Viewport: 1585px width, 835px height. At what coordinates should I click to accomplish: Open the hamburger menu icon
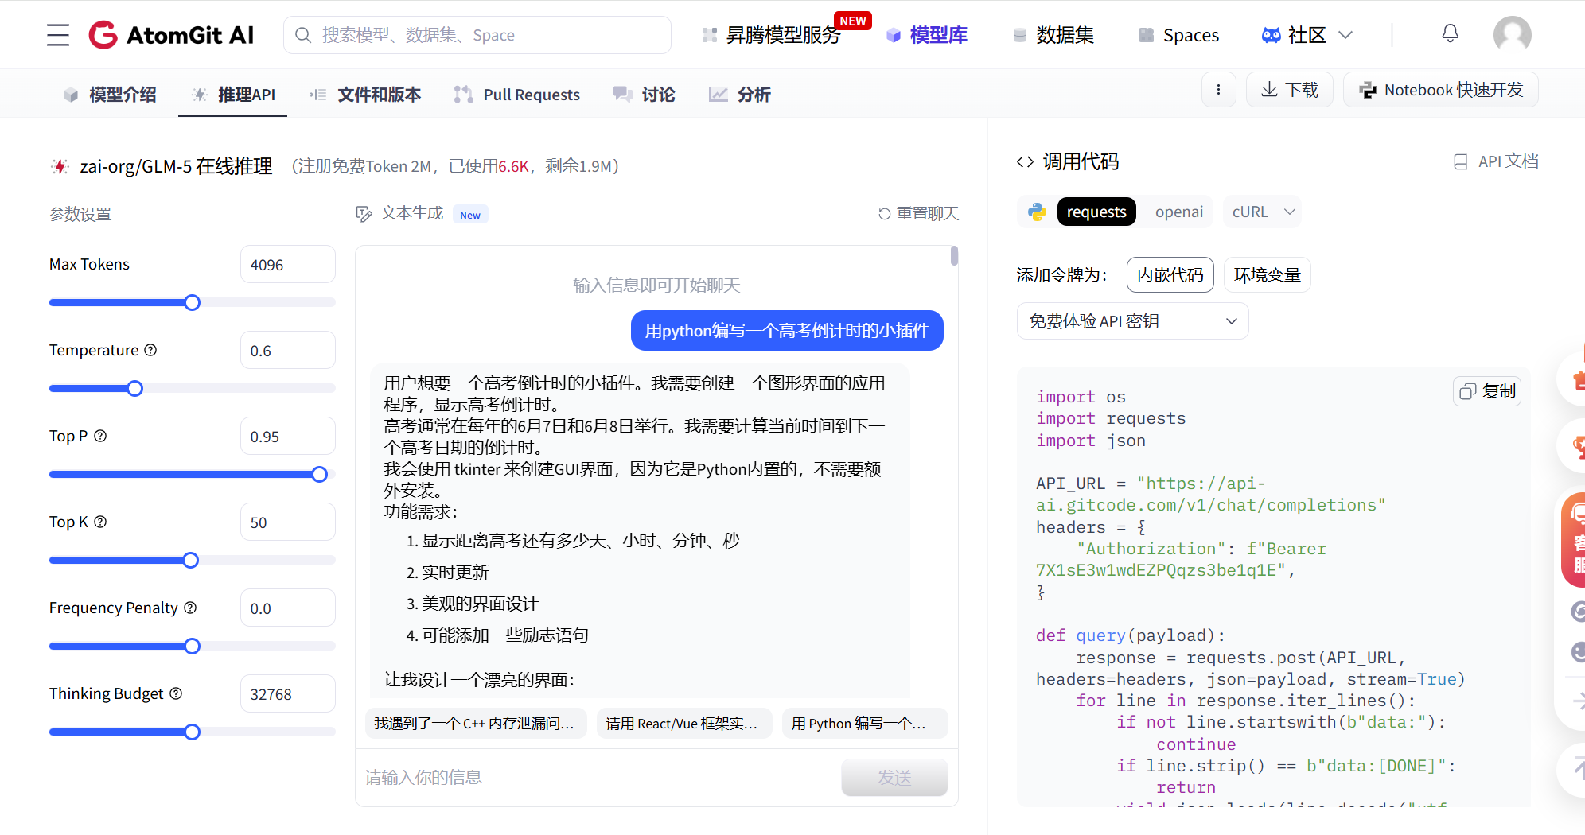click(x=58, y=35)
